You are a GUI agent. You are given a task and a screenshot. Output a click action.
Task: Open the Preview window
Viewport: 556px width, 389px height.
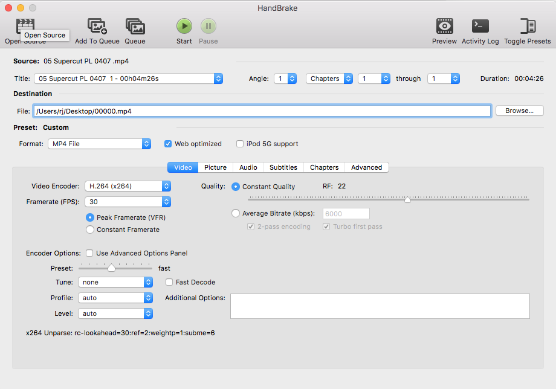click(x=444, y=27)
